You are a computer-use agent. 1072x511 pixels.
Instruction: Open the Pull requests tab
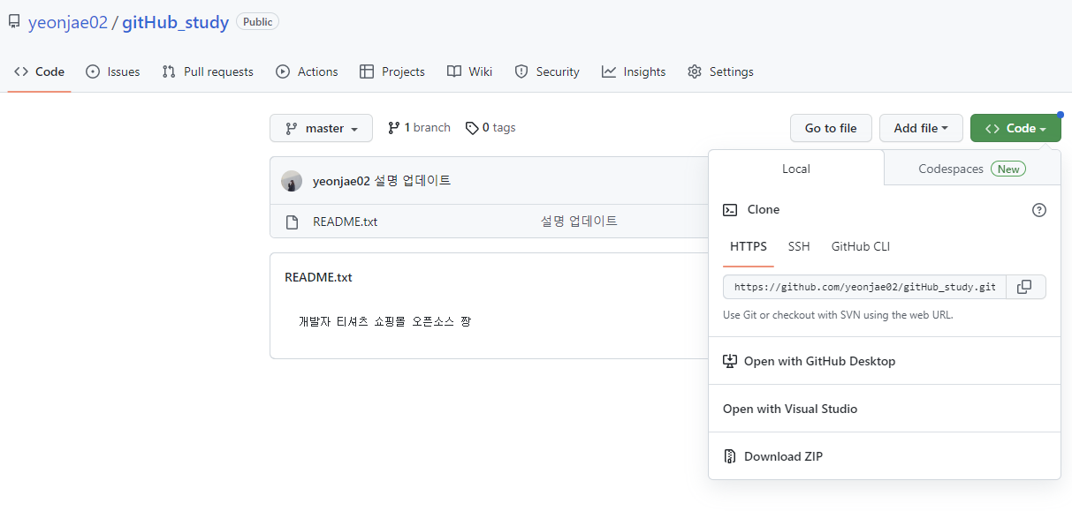click(x=208, y=71)
